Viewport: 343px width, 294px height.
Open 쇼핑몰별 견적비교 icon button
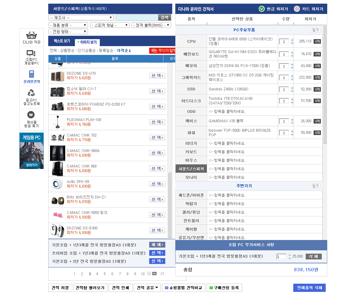coord(166,288)
